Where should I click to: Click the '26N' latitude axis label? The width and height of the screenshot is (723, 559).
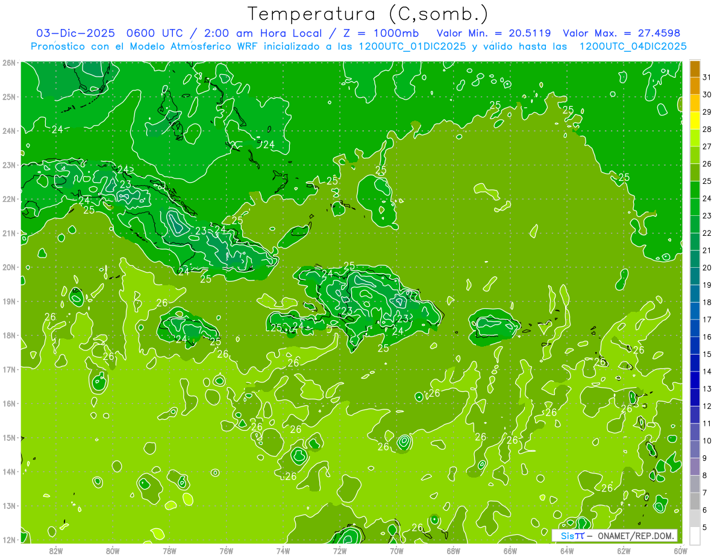point(9,63)
